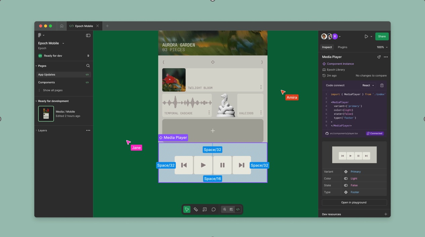Click the Media Player component link icon
Image resolution: width=425 pixels, height=237 pixels.
click(x=379, y=57)
